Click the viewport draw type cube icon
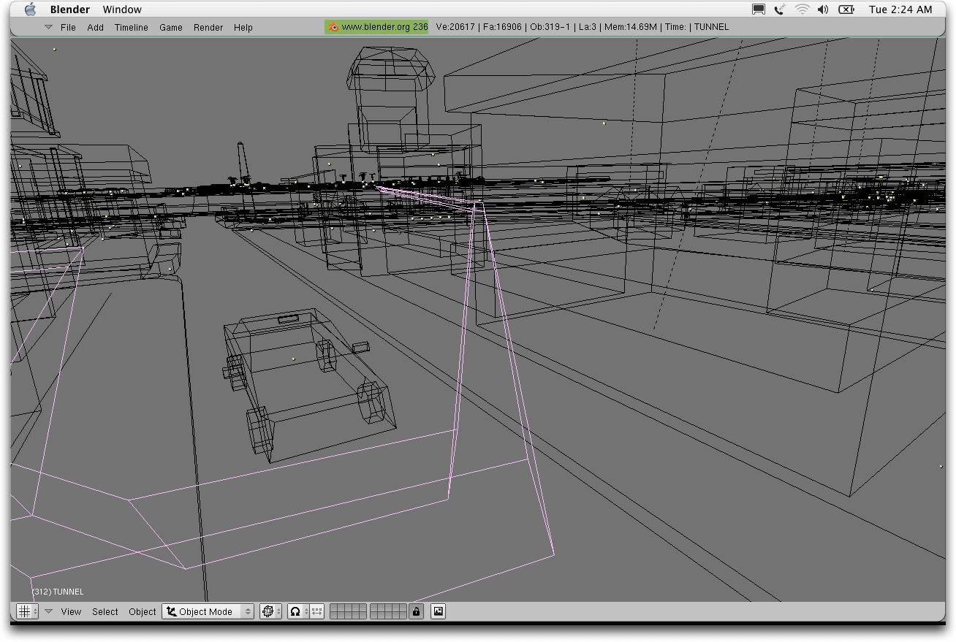 point(268,611)
